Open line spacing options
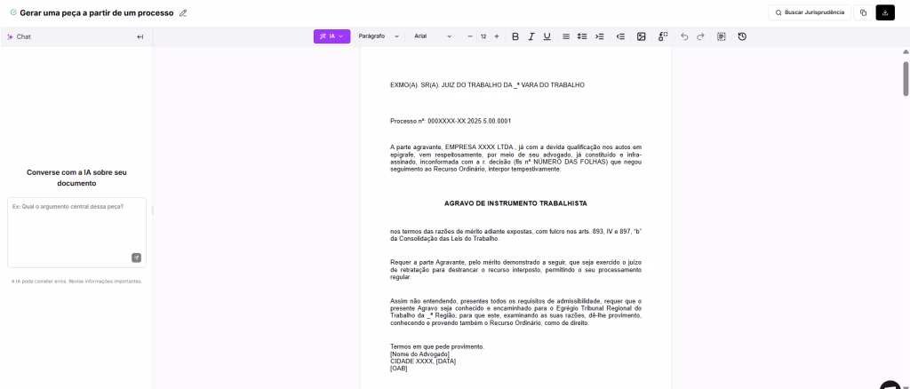Image resolution: width=910 pixels, height=389 pixels. tap(582, 36)
